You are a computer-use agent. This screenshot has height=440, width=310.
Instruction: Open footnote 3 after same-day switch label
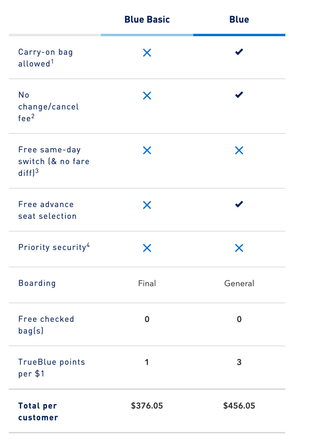[x=37, y=171]
